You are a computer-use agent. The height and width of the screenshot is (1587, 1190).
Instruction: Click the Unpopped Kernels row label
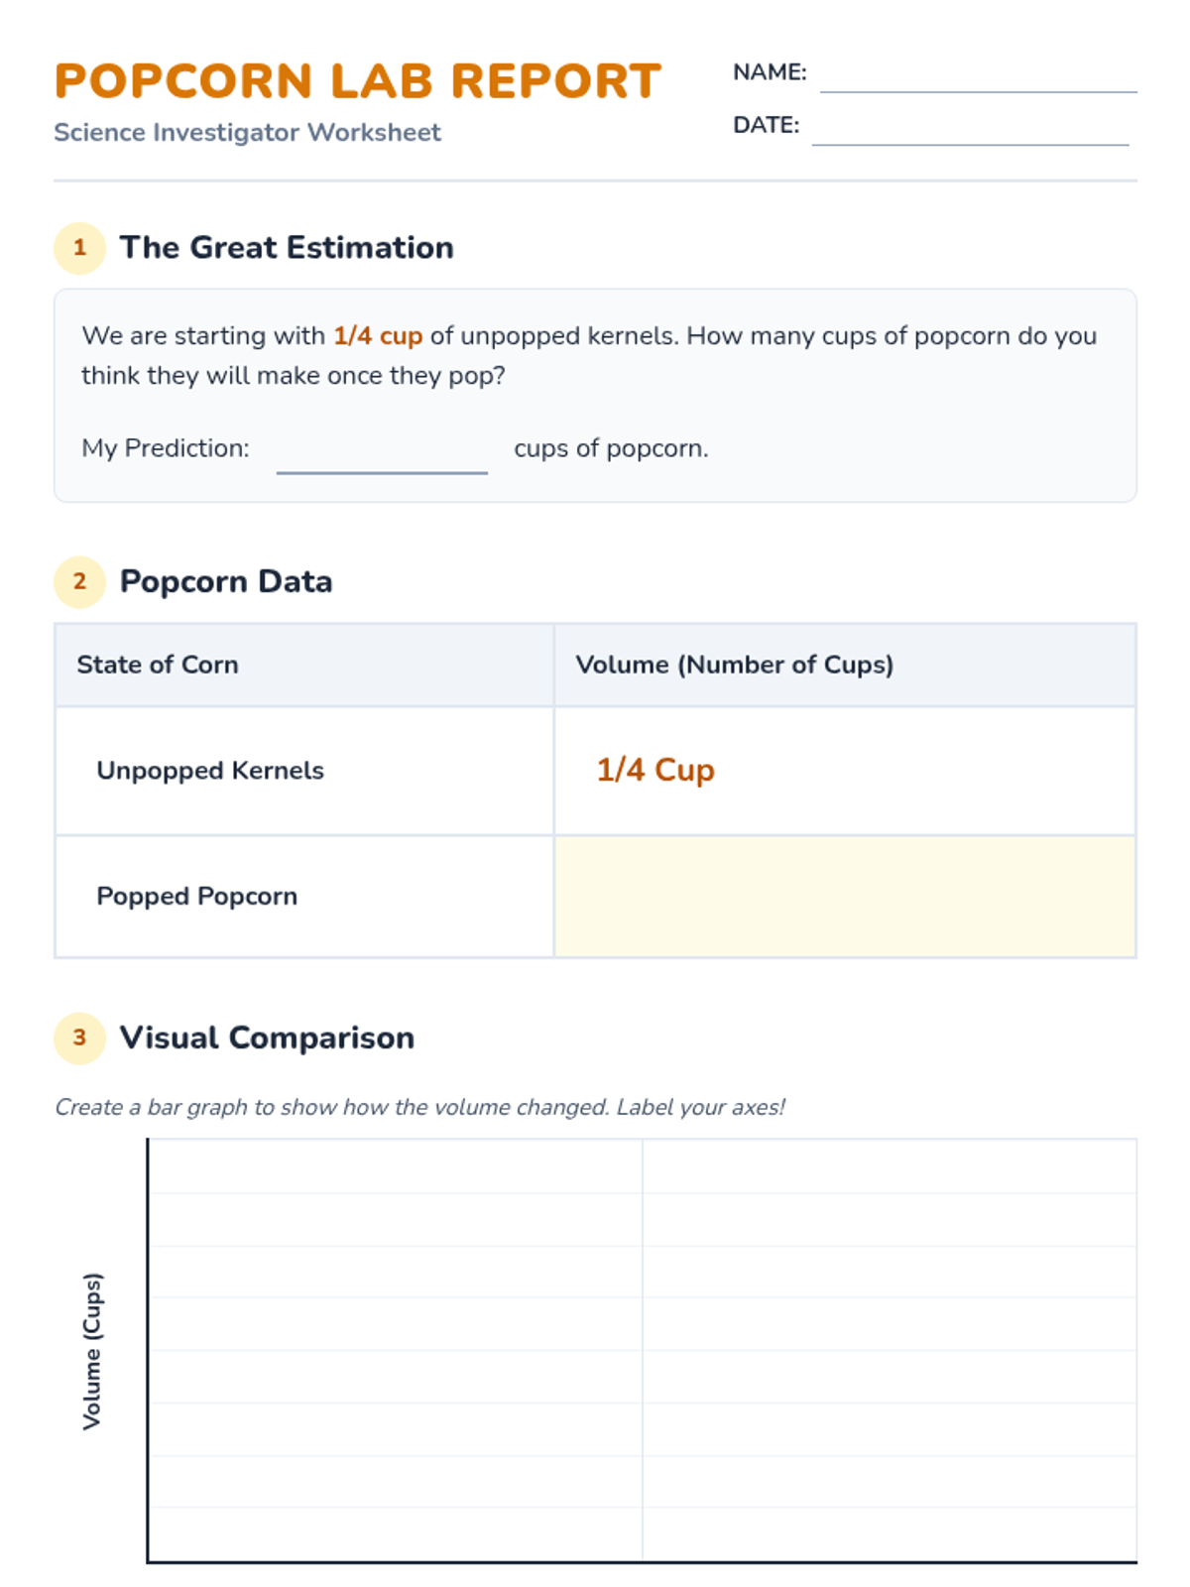coord(210,771)
